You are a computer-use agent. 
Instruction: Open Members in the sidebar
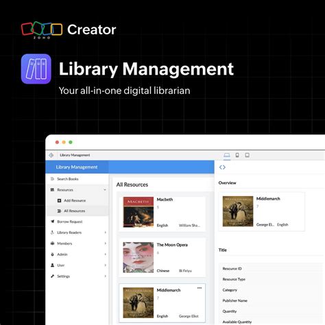tap(77, 243)
